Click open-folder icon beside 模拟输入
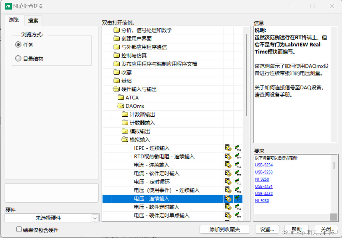This screenshot has height=238, width=342. 125,140
